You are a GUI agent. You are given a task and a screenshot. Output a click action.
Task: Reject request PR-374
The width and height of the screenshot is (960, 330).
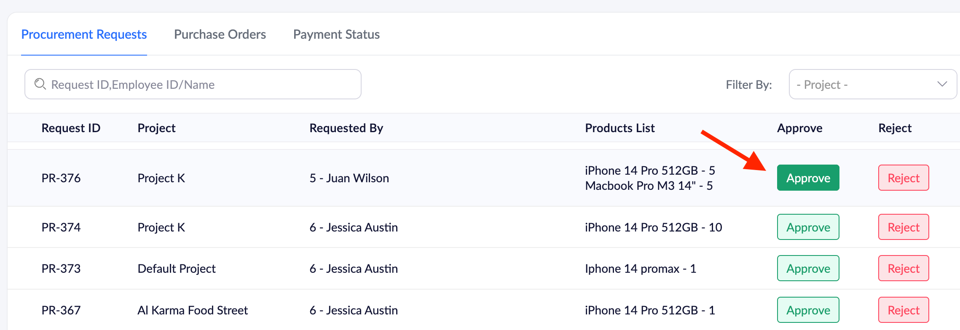coord(903,227)
